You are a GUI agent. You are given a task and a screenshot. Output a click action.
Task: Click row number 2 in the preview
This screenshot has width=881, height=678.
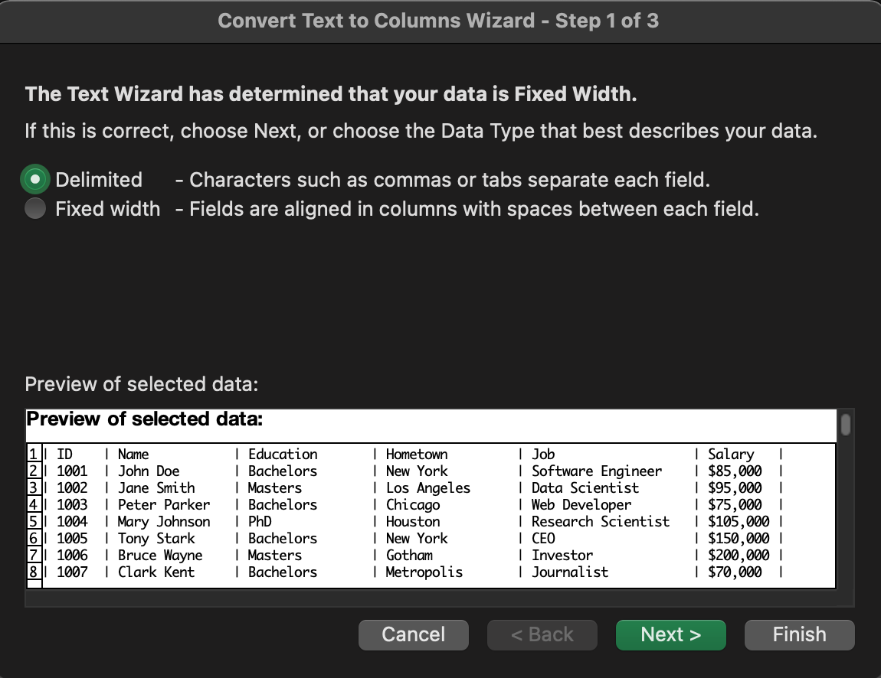pyautogui.click(x=34, y=471)
